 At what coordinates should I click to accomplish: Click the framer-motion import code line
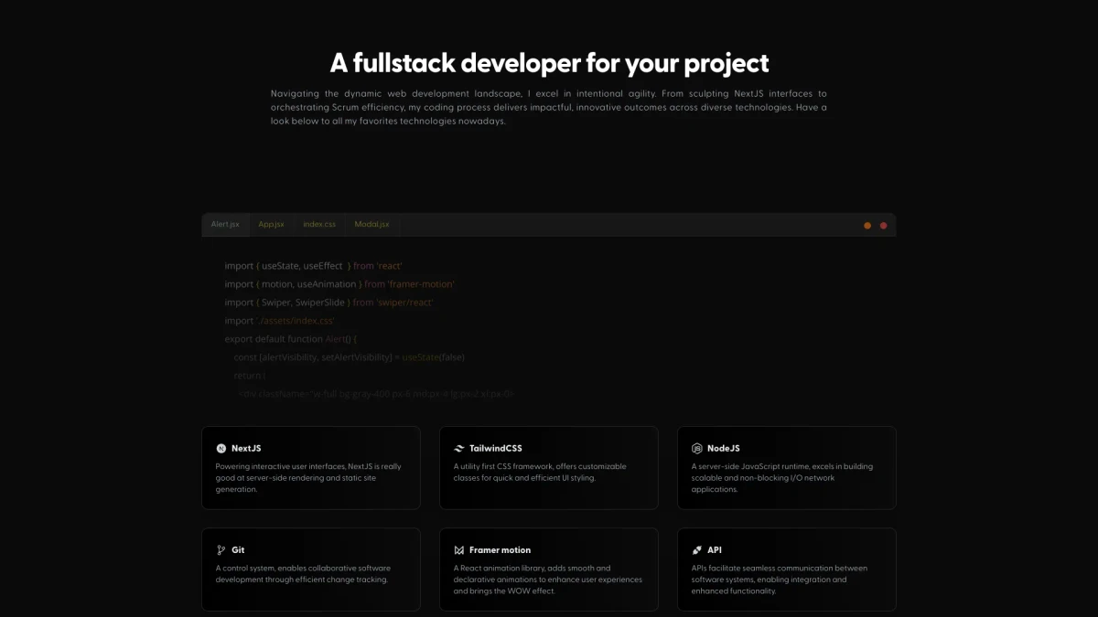click(x=339, y=284)
